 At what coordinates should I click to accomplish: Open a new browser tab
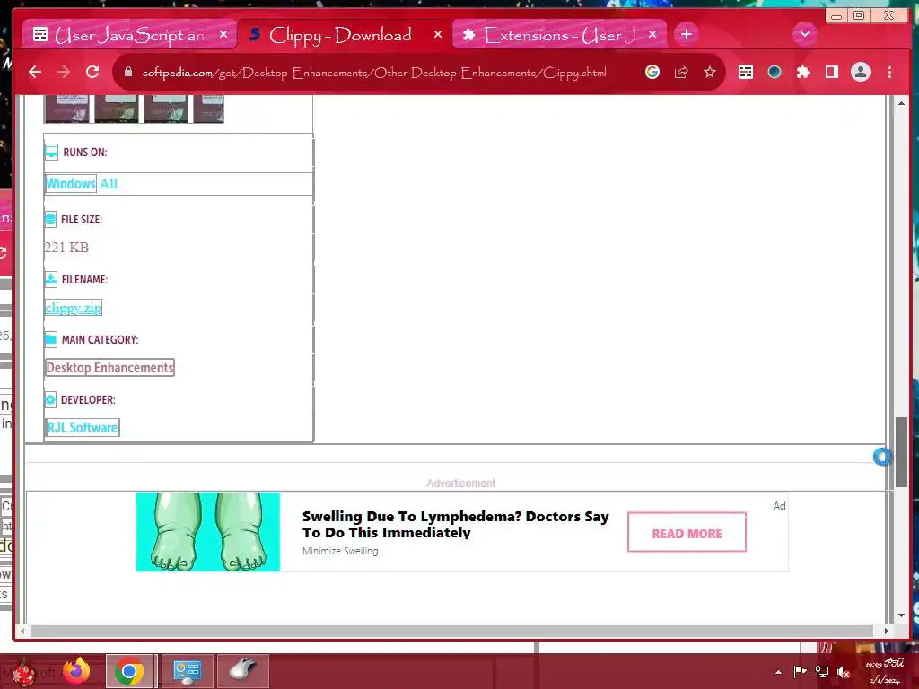pyautogui.click(x=687, y=35)
